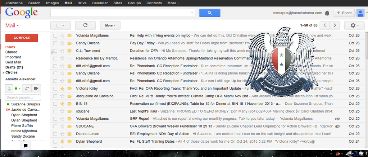The image size is (368, 157).
Task: Click the Share button
Action: coord(344,13)
